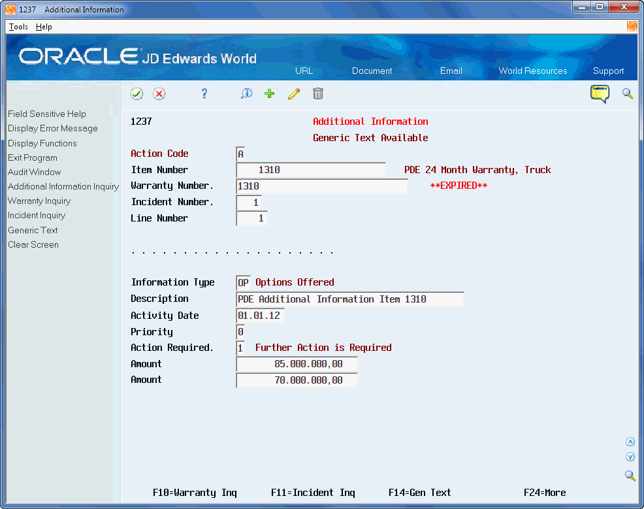
Task: Open Generic Text in sidebar
Action: 33,230
